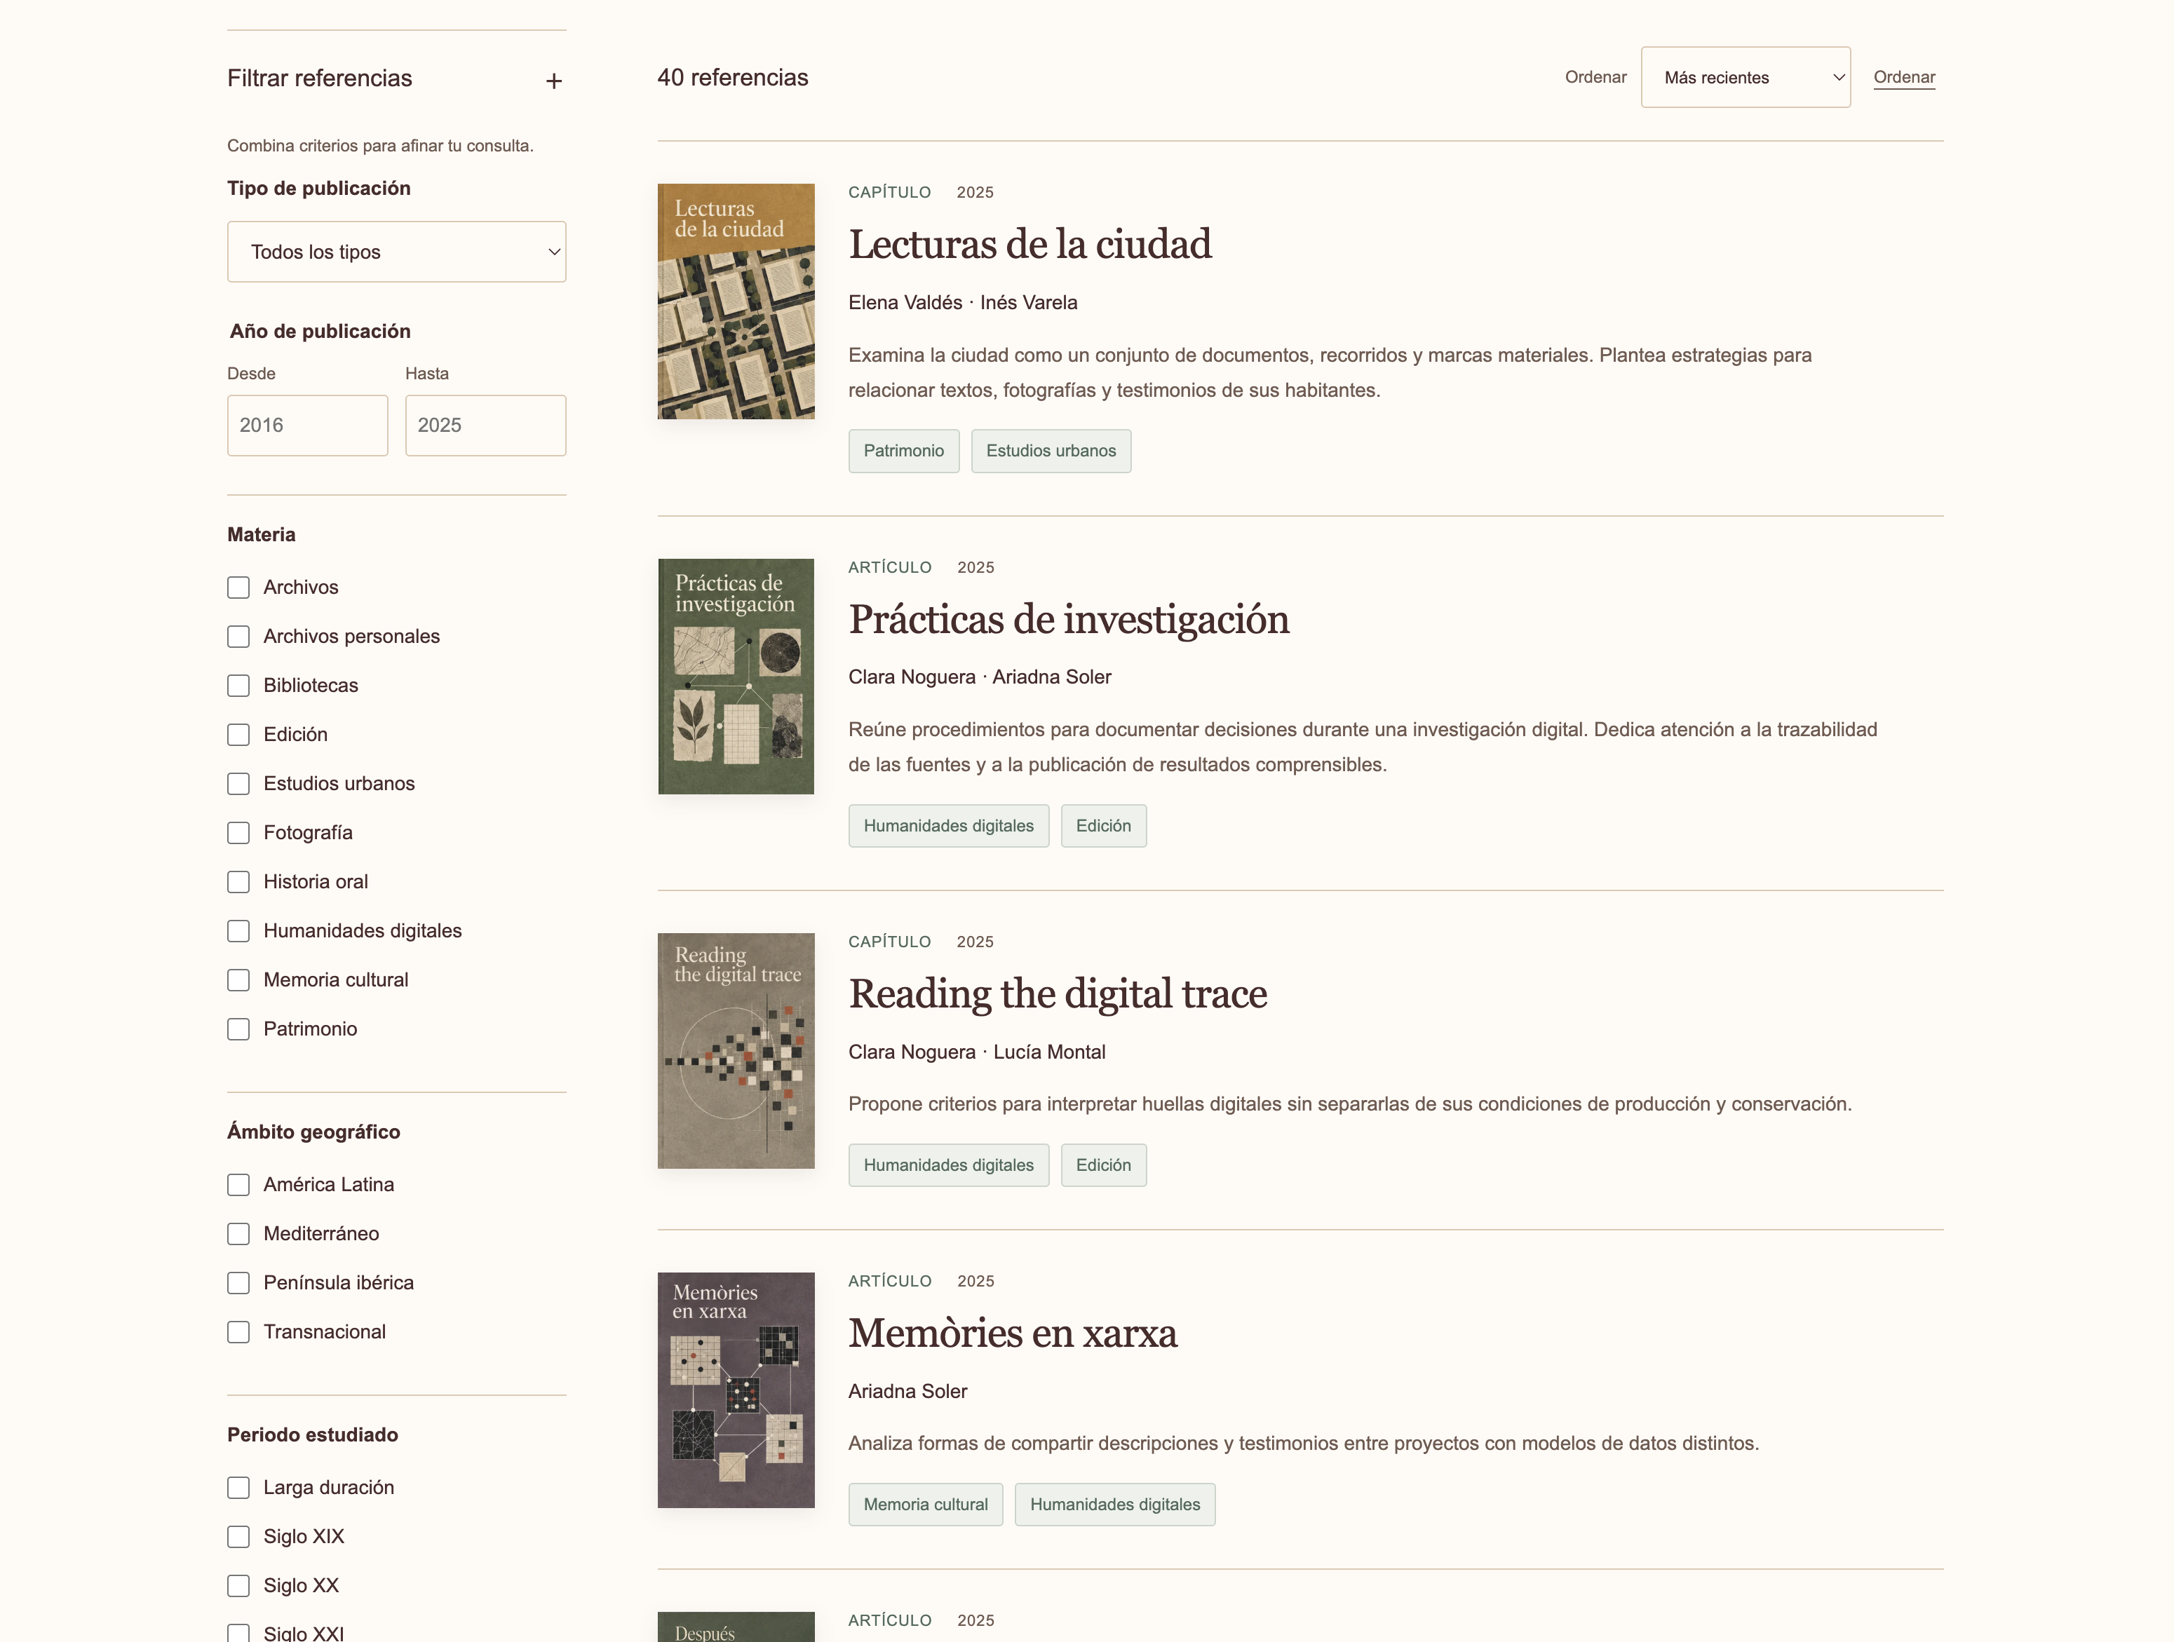Check the Archivos personales checkbox
The width and height of the screenshot is (2174, 1642).
[x=238, y=637]
